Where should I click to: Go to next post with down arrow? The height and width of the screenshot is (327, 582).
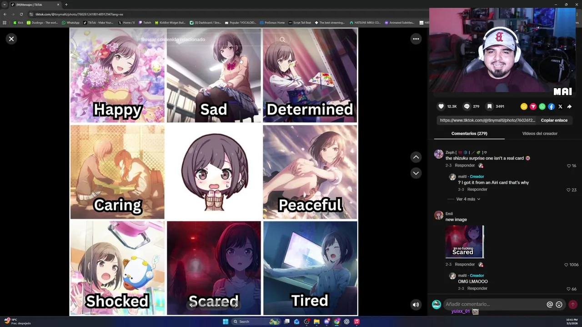pos(416,173)
